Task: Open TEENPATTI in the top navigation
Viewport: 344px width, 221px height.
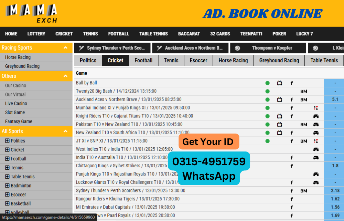Action: click(x=251, y=34)
